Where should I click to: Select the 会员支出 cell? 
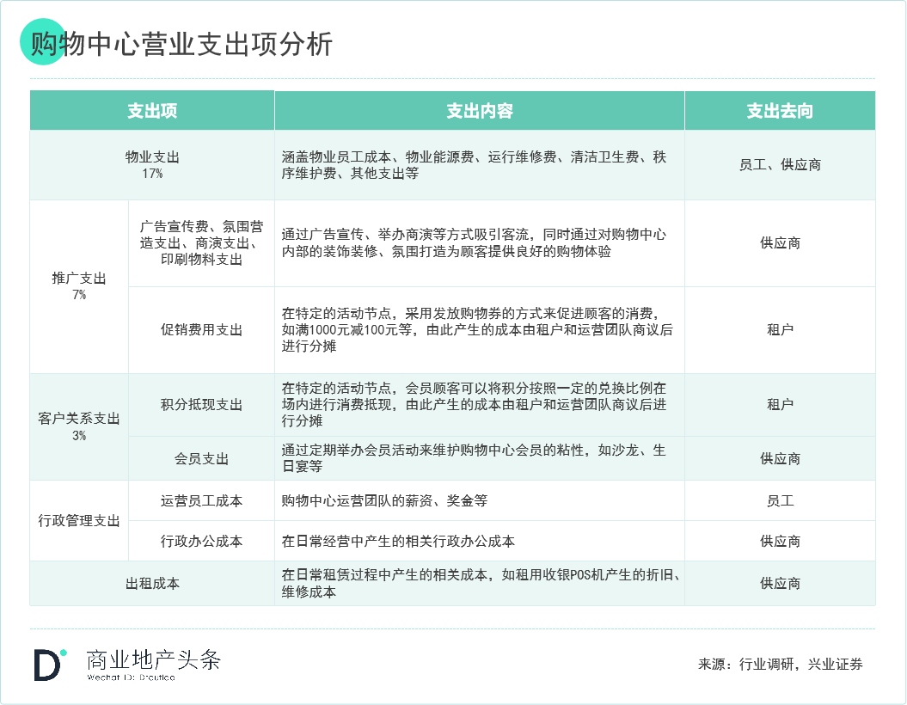200,458
